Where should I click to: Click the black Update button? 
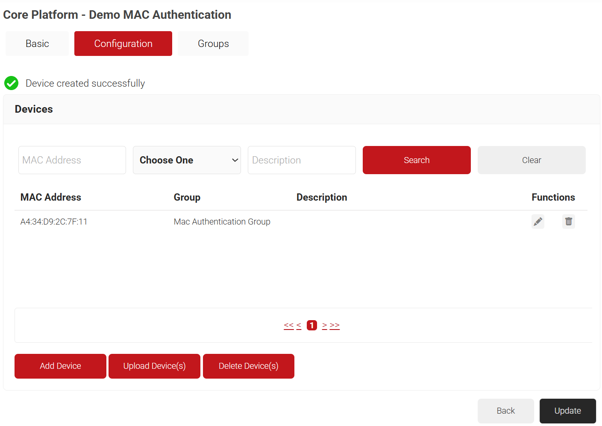pyautogui.click(x=567, y=411)
